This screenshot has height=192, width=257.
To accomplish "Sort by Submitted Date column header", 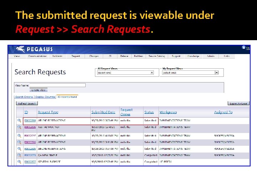I will (103, 112).
